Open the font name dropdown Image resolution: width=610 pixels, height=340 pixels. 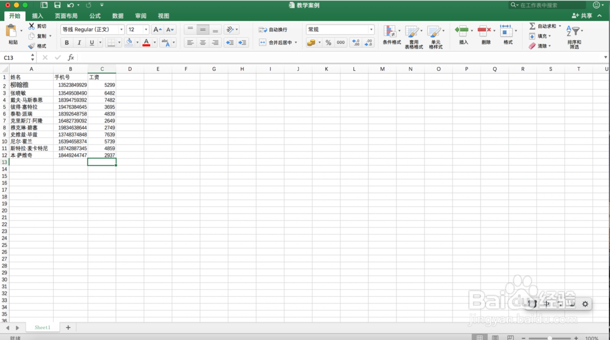(x=121, y=29)
